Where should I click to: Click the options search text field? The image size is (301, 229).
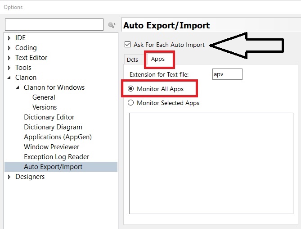[54, 25]
